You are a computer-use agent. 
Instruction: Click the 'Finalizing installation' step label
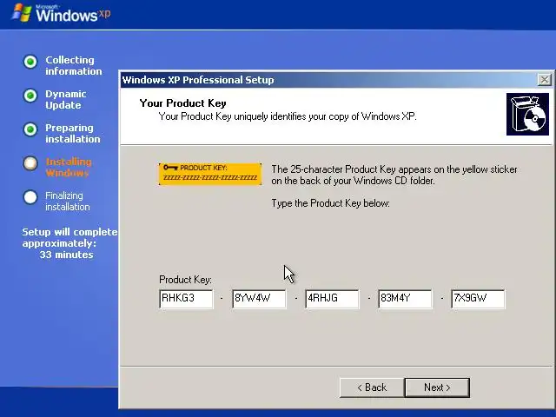68,201
